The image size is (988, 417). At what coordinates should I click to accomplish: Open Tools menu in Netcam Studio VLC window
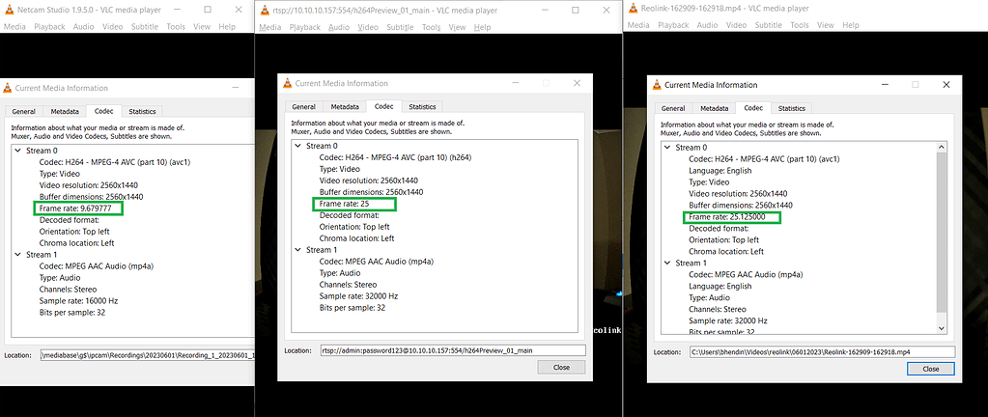tap(175, 26)
